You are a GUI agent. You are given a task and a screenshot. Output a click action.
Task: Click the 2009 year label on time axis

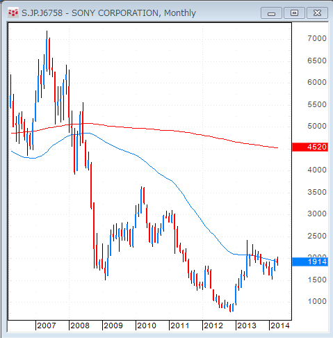(x=113, y=325)
